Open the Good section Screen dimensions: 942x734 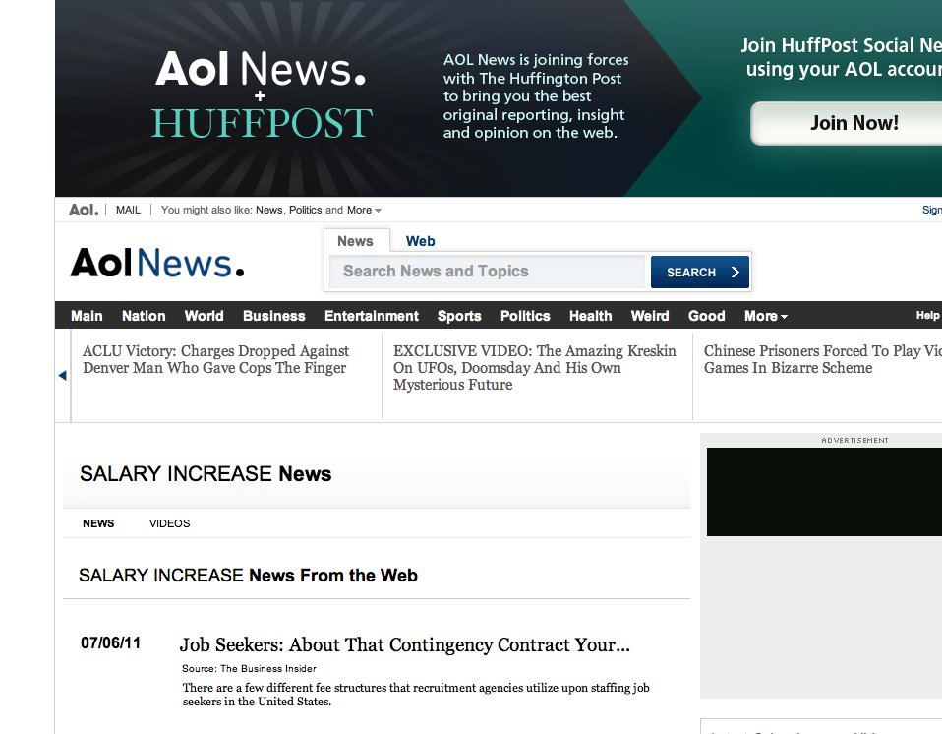tap(706, 316)
